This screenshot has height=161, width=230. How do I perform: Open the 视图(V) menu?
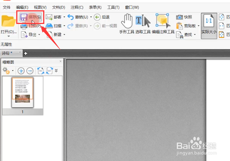(40, 7)
